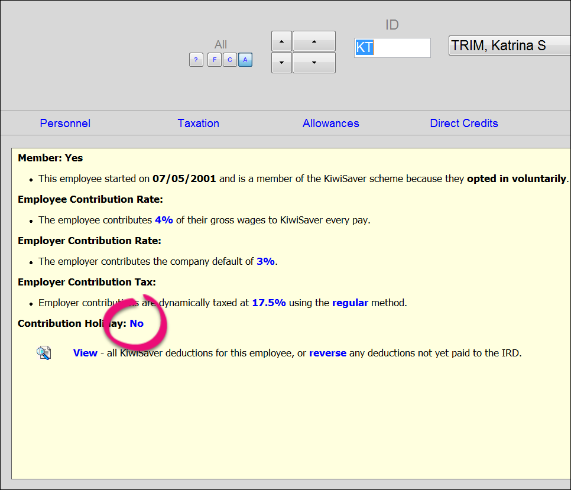Image resolution: width=571 pixels, height=490 pixels.
Task: Open the Personnel tab
Action: 65,124
